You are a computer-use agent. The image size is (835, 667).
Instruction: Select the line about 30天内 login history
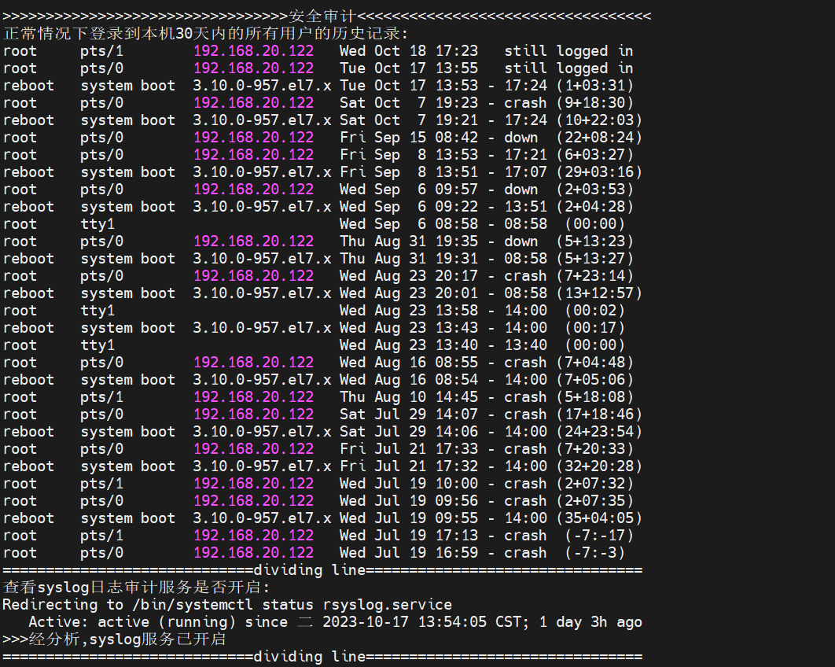tap(205, 34)
